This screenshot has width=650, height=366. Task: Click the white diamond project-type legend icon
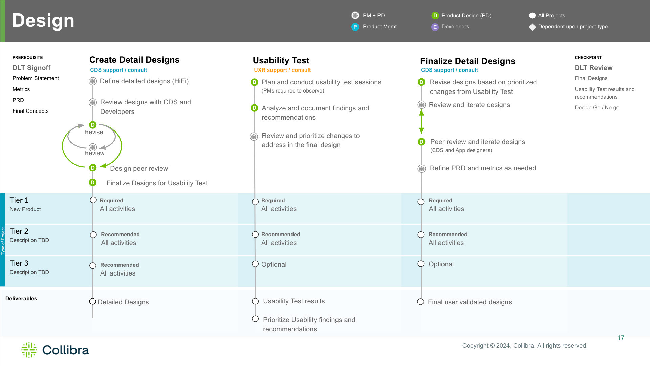point(532,27)
